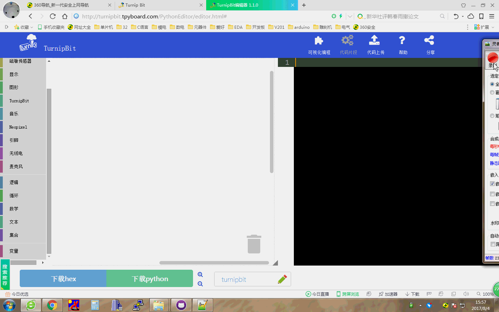This screenshot has height=312, width=499.
Task: Expand the address bar dropdown arrow
Action: point(350,16)
